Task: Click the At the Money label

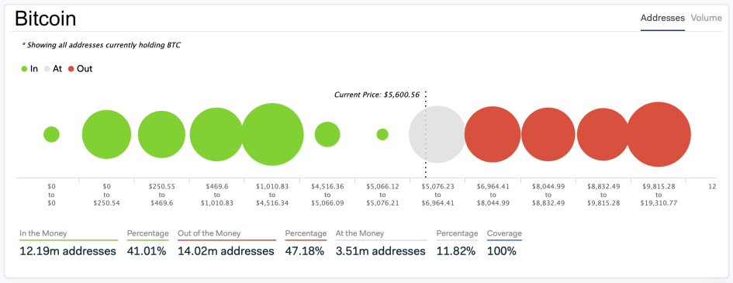Action: coord(360,233)
